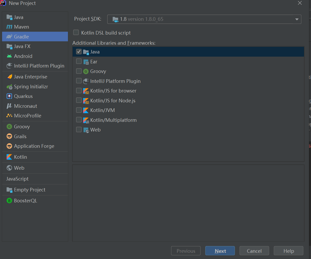311x259 pixels.
Task: Click the Kotlin/JS for Node.js icon
Action: click(86, 101)
